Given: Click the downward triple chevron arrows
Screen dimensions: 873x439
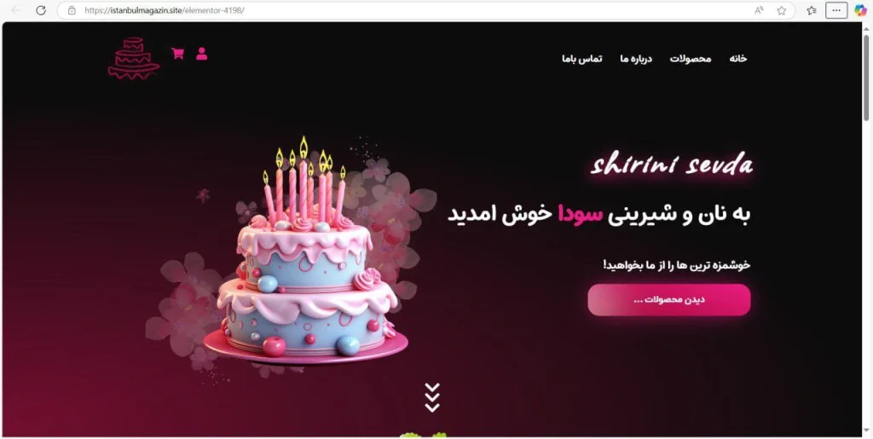Looking at the screenshot, I should pos(432,397).
